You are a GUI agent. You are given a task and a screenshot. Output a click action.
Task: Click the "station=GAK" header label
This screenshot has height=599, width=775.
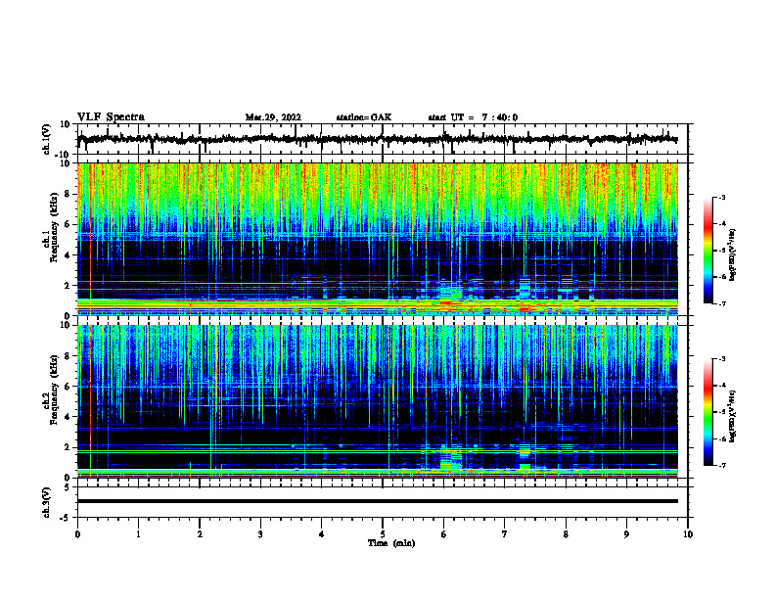[364, 117]
